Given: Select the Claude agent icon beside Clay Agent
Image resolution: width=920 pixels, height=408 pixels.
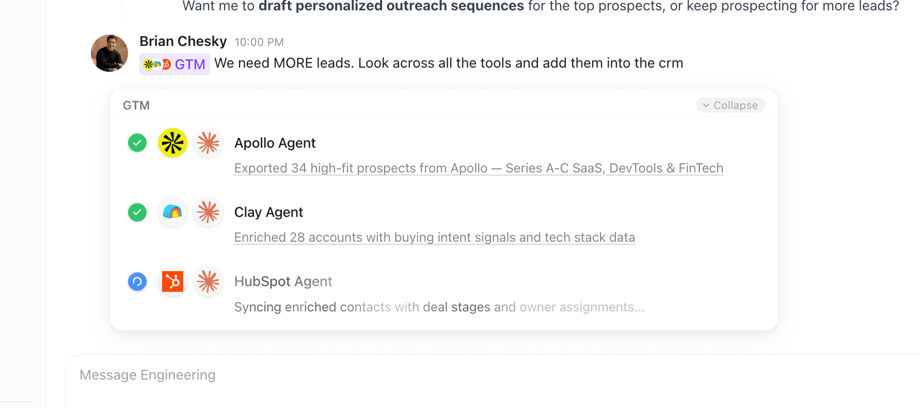Looking at the screenshot, I should pyautogui.click(x=208, y=212).
